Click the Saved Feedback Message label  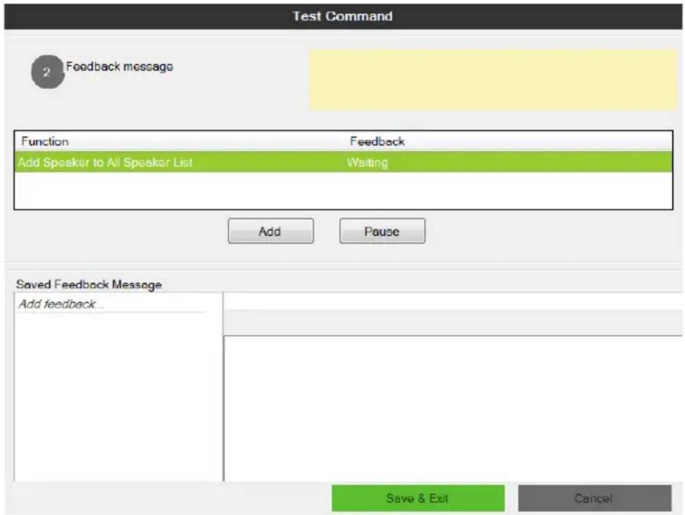[x=89, y=285]
